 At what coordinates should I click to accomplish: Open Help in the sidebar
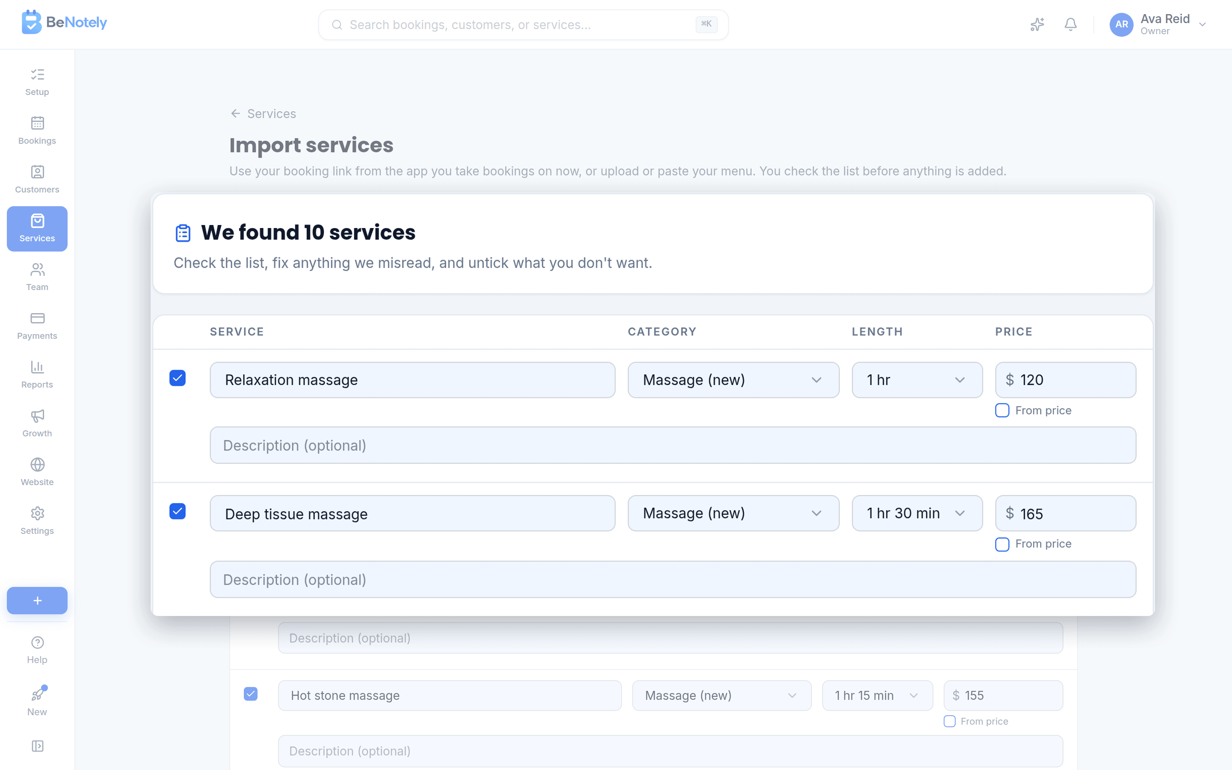pyautogui.click(x=37, y=650)
